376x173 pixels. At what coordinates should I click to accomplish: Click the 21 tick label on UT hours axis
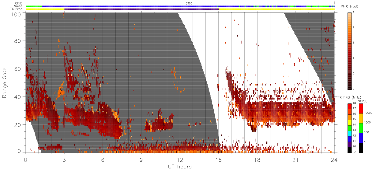(296, 160)
